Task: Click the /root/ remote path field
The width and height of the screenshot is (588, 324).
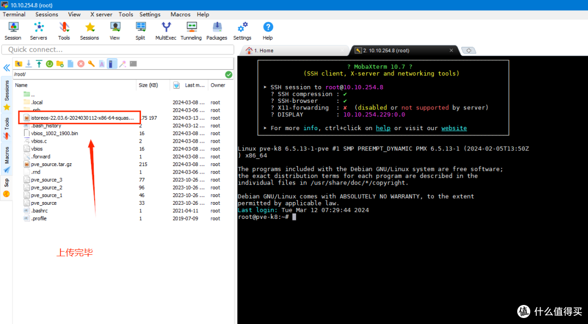Action: pyautogui.click(x=119, y=75)
